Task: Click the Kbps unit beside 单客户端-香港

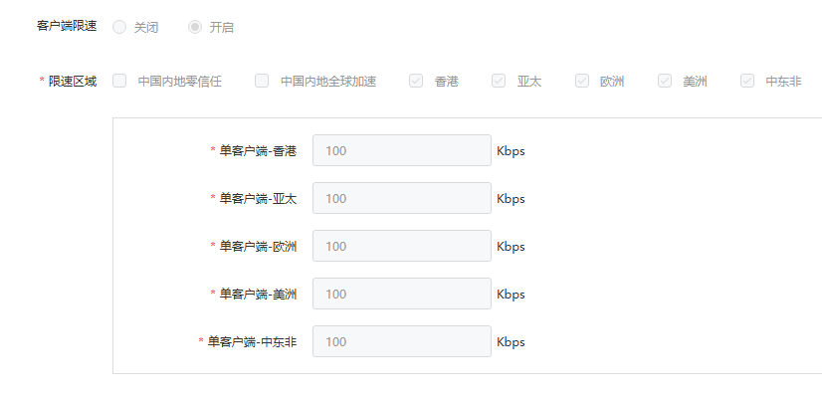Action: (511, 151)
